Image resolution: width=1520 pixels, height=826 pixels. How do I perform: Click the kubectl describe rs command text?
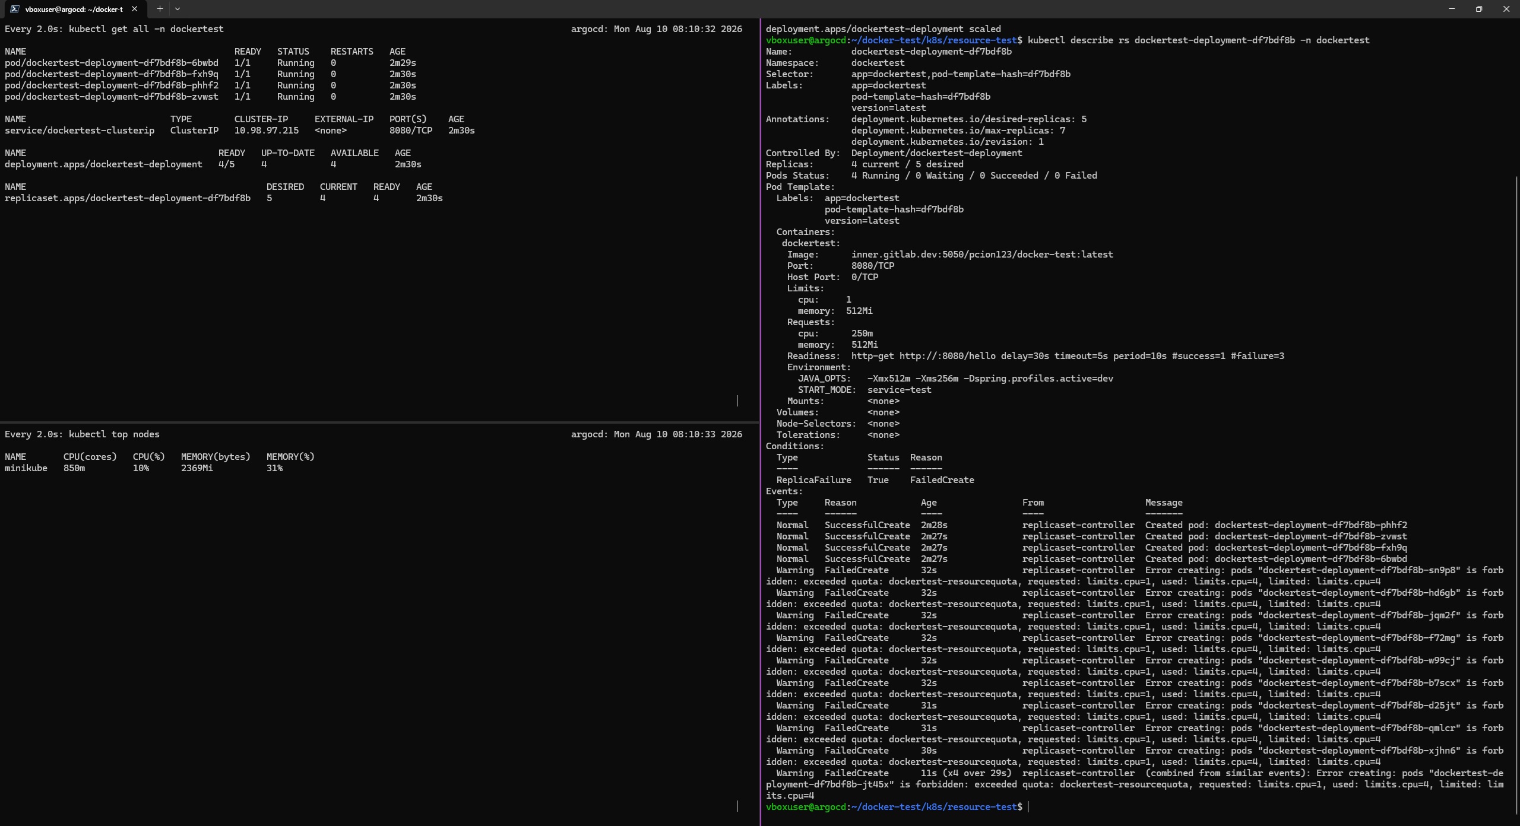[1198, 40]
